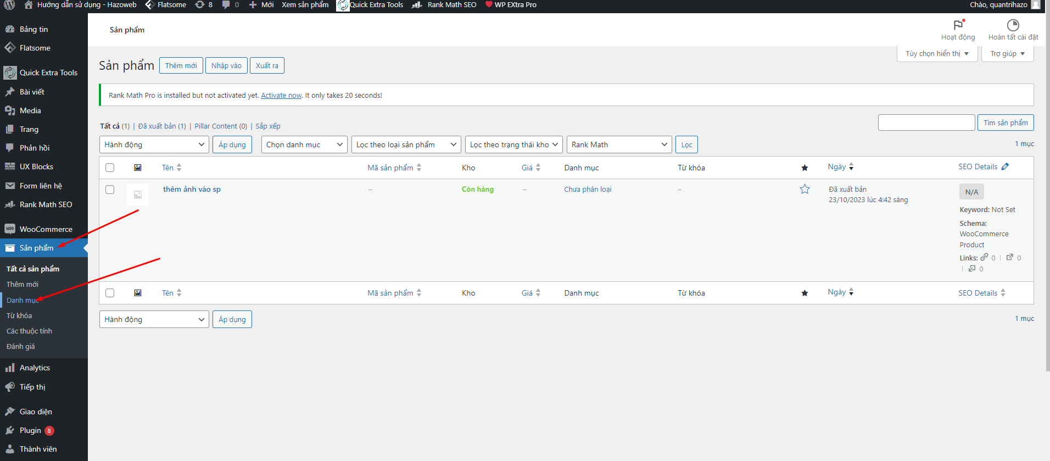Click the Thêm mới button beside page title
Viewport: 1050px width, 461px height.
click(x=181, y=65)
